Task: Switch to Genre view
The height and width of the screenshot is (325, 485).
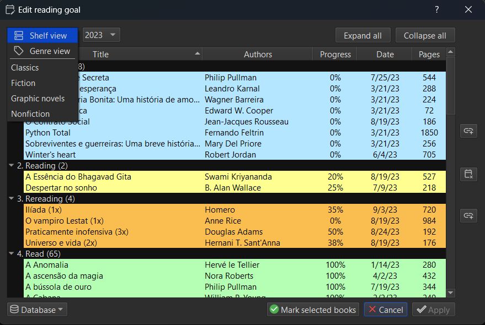Action: [x=42, y=51]
